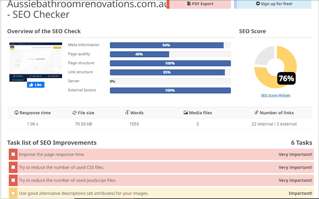Click 'Very important!' on the CSS files task
319x199 pixels.
[296, 167]
